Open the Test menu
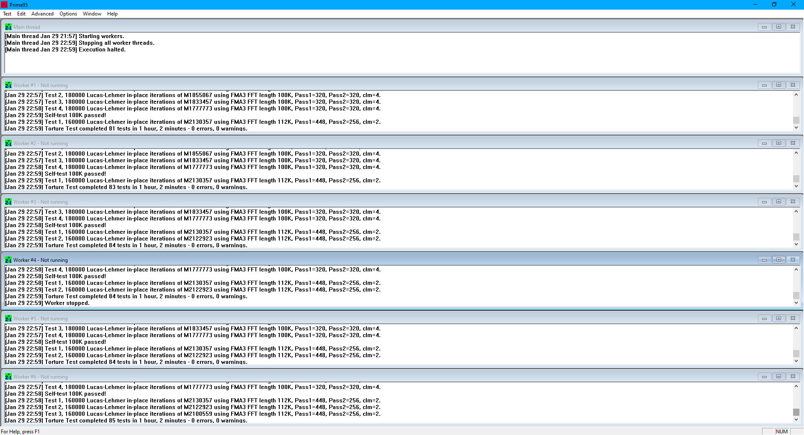 7,14
